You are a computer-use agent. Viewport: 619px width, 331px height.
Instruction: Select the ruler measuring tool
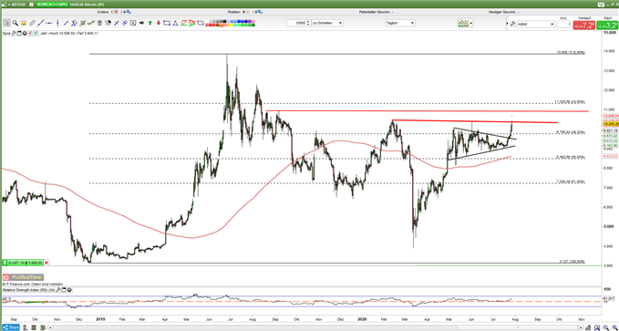pos(33,23)
